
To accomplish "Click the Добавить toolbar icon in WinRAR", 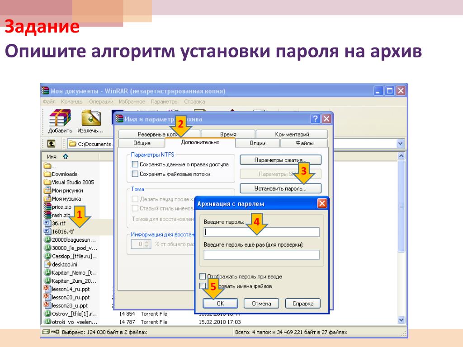I will pyautogui.click(x=60, y=121).
